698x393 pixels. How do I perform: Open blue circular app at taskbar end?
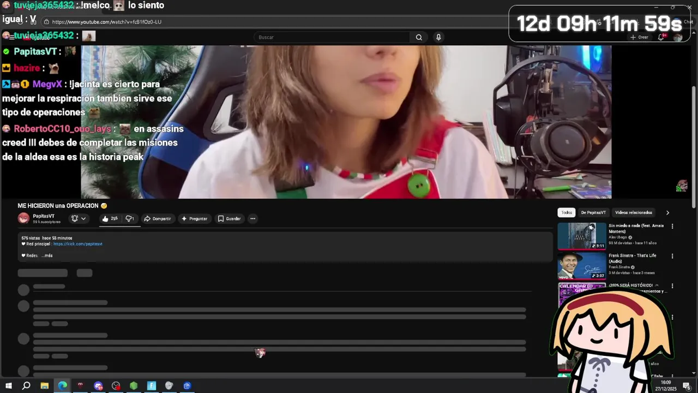[187, 386]
